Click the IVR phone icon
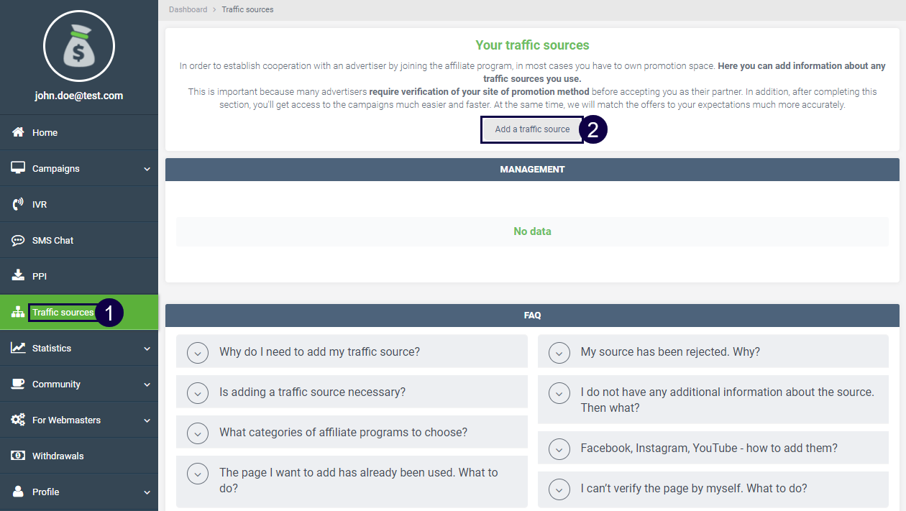Viewport: 906px width, 511px height. 18,204
